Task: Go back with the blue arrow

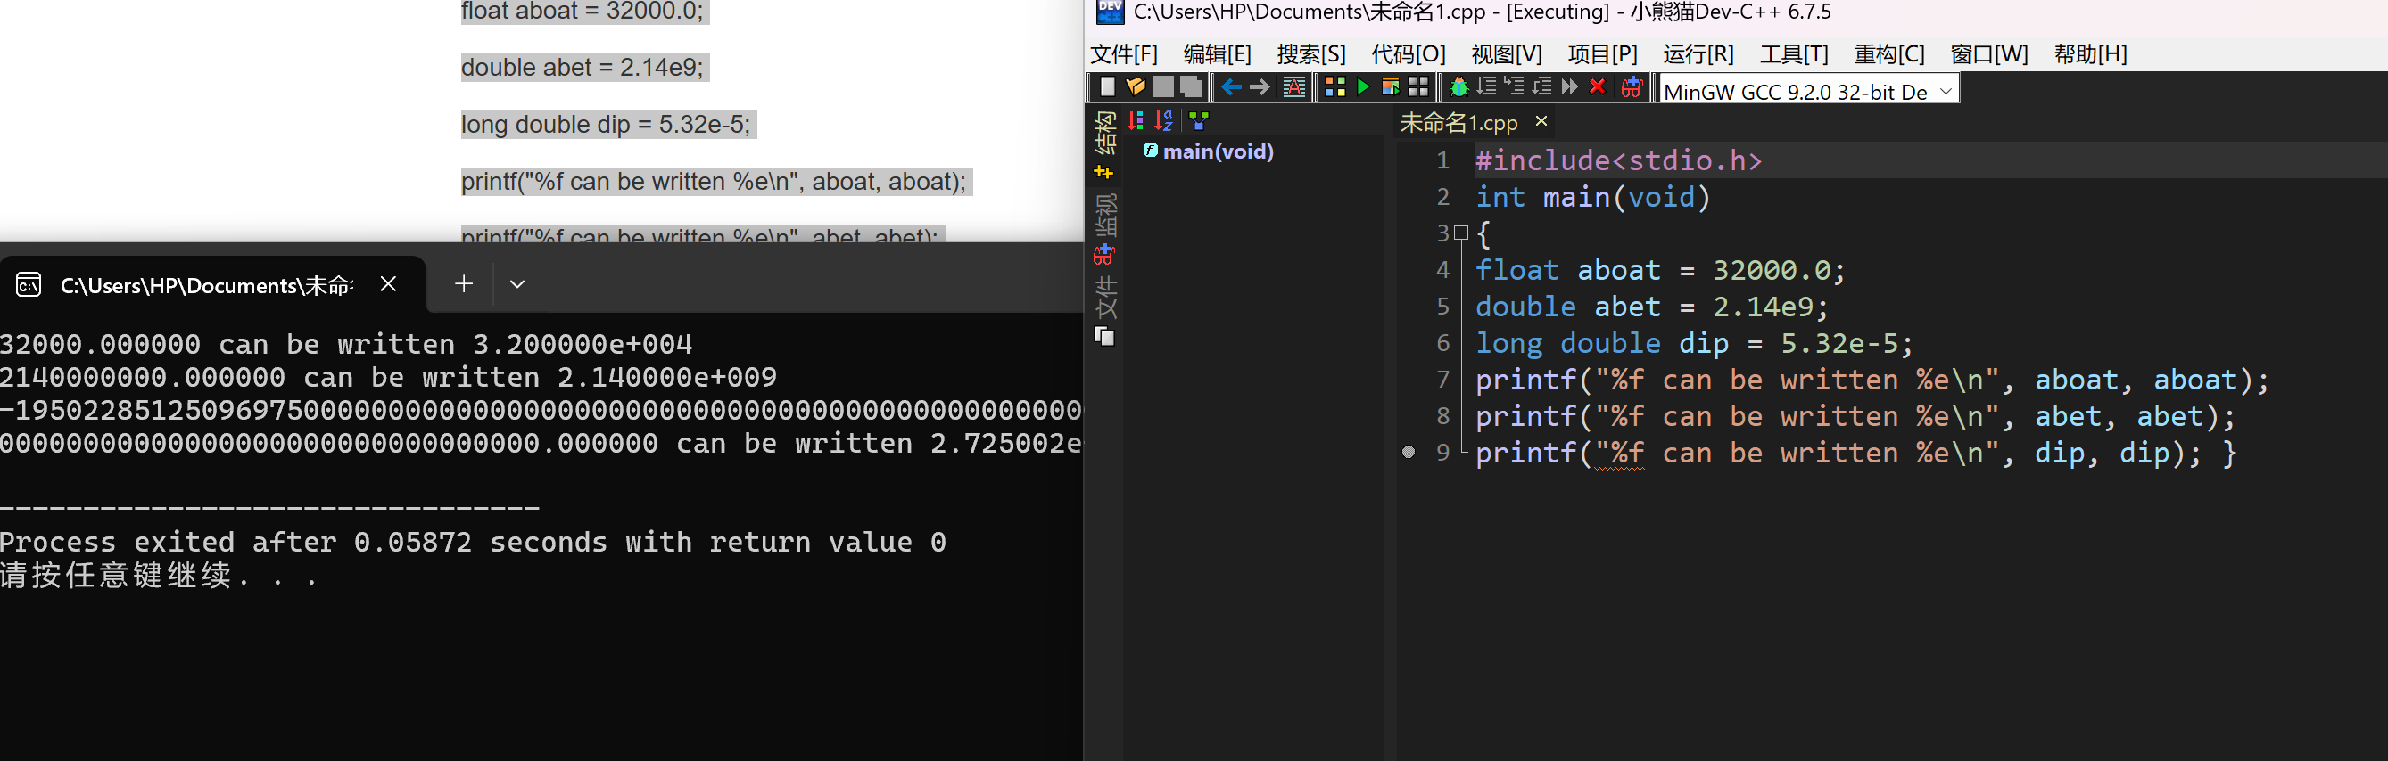Action: 1231,87
